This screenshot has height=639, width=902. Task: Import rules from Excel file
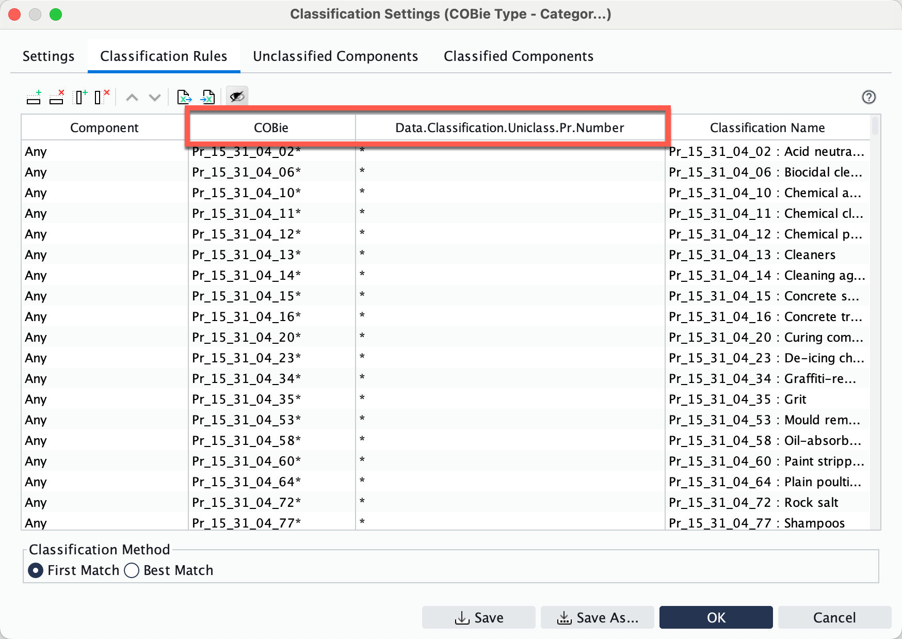point(207,97)
